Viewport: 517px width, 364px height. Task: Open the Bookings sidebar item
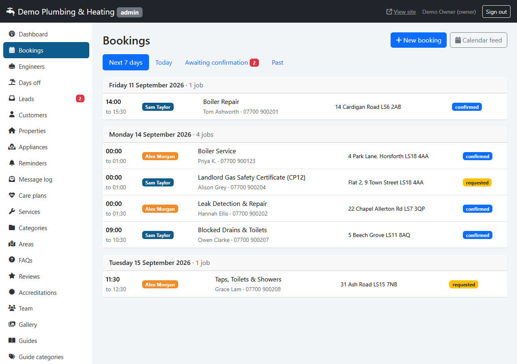click(46, 50)
